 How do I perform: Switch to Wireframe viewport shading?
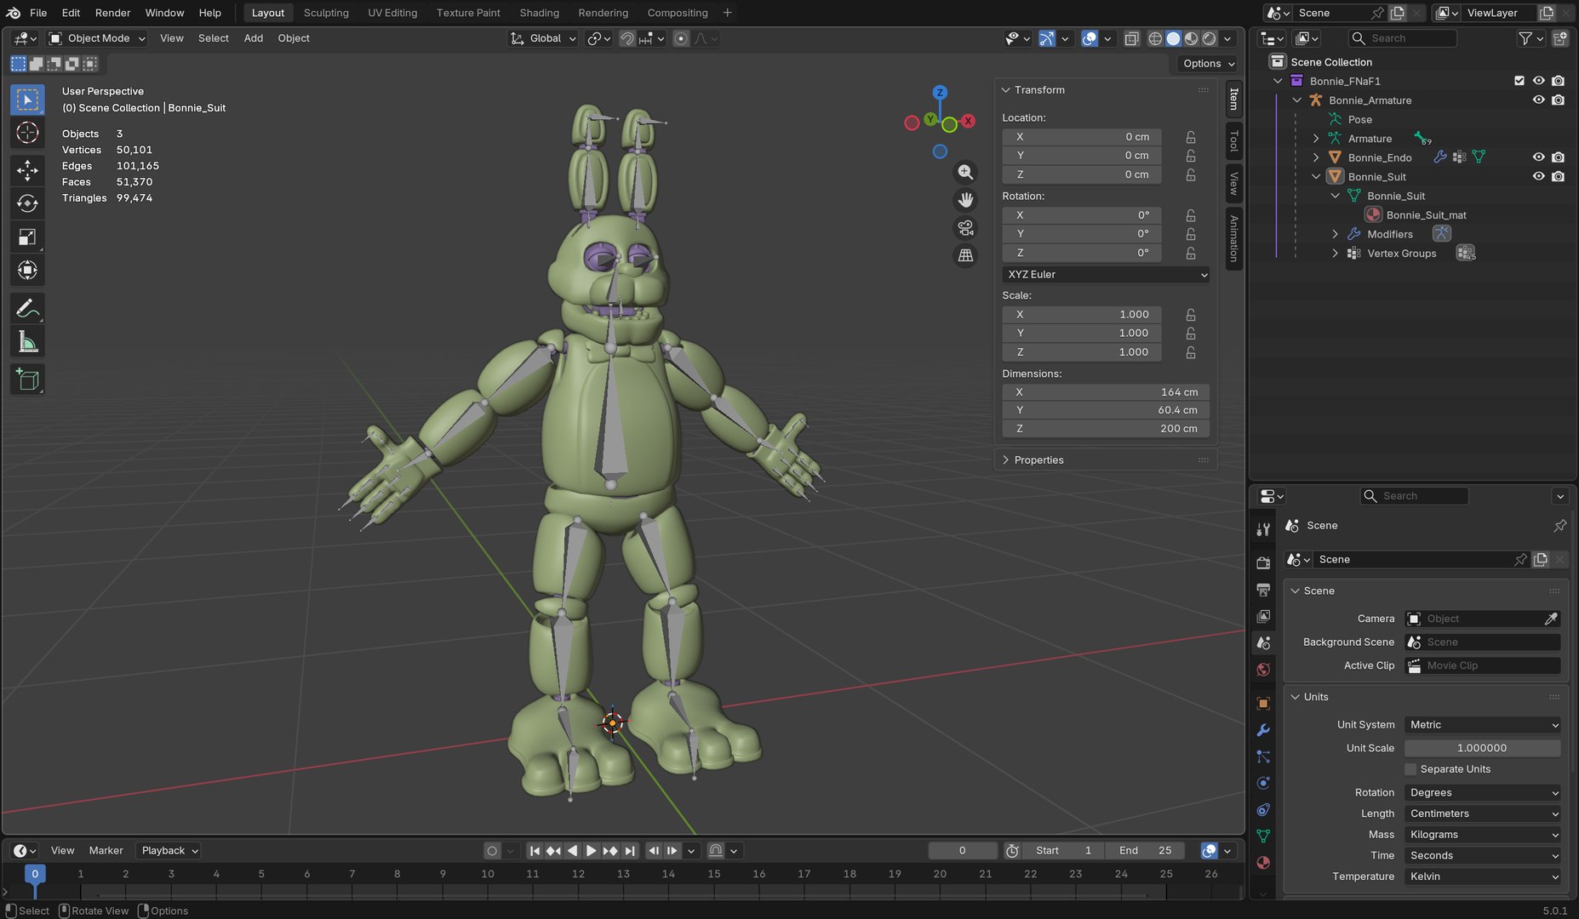(x=1155, y=38)
